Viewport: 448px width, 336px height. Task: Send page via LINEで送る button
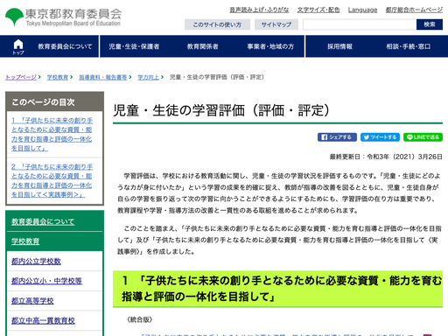(x=423, y=137)
